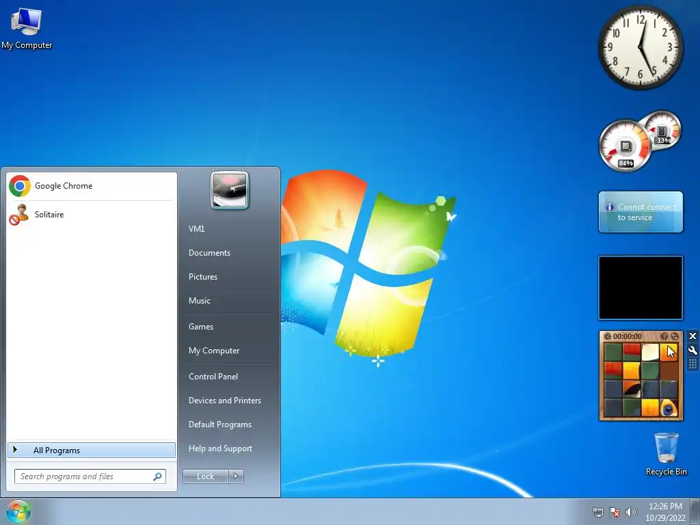Show the puzzle gadget's solved picture hint
The width and height of the screenshot is (700, 525).
[664, 336]
